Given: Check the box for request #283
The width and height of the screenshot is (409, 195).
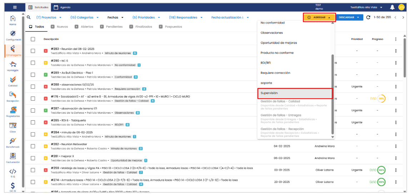Looking at the screenshot, I should click(x=33, y=51).
